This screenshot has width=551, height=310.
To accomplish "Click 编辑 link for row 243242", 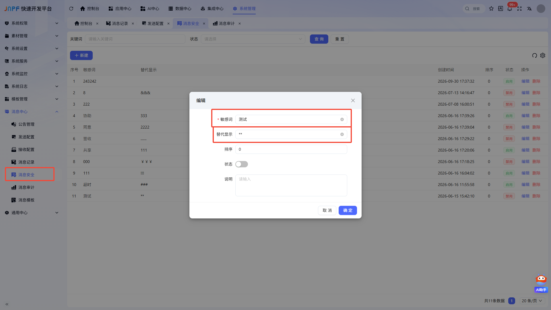I will (525, 81).
